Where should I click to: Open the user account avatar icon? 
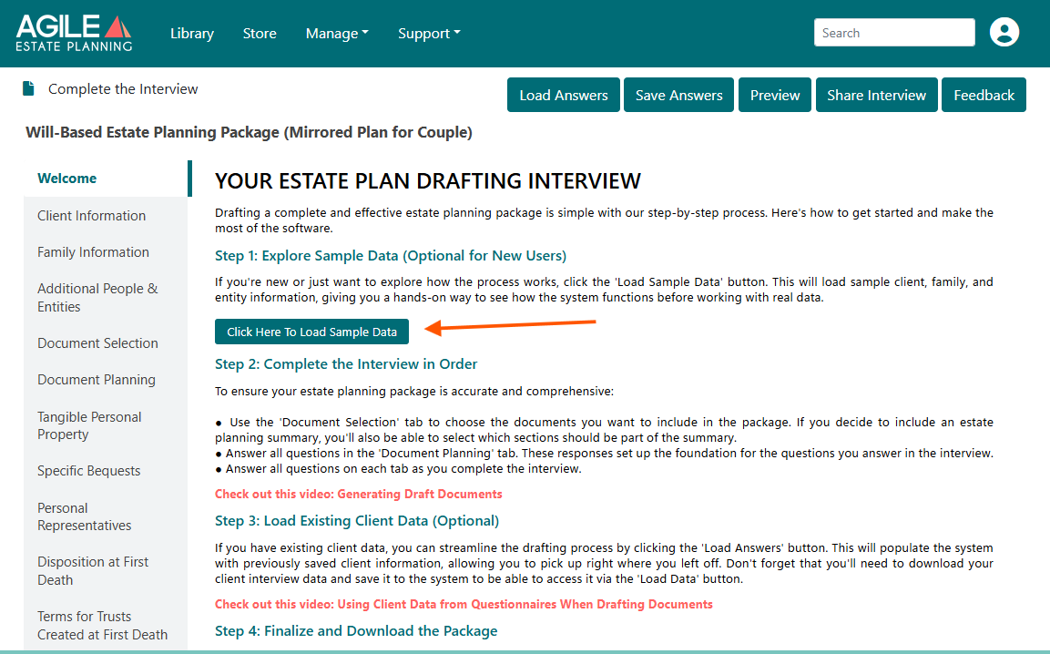[1004, 32]
